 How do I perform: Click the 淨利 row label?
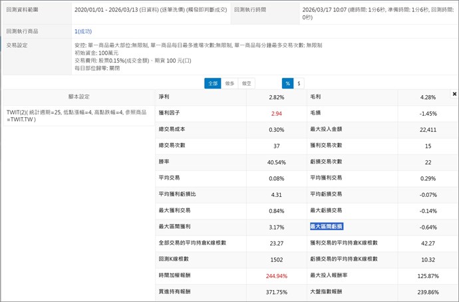coord(164,97)
